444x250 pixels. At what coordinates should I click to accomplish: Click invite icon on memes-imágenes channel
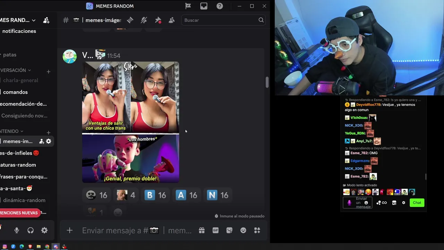click(42, 141)
